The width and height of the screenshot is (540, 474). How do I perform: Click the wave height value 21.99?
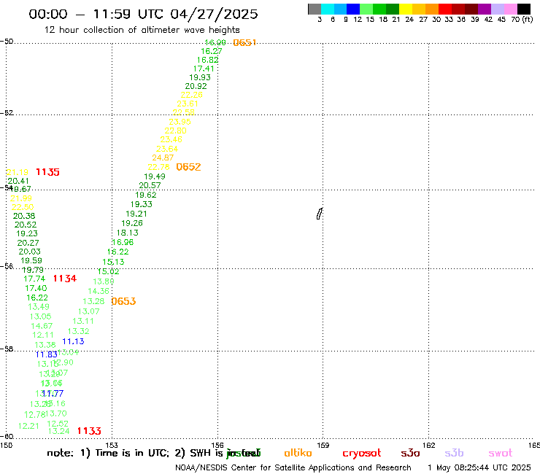pyautogui.click(x=21, y=198)
